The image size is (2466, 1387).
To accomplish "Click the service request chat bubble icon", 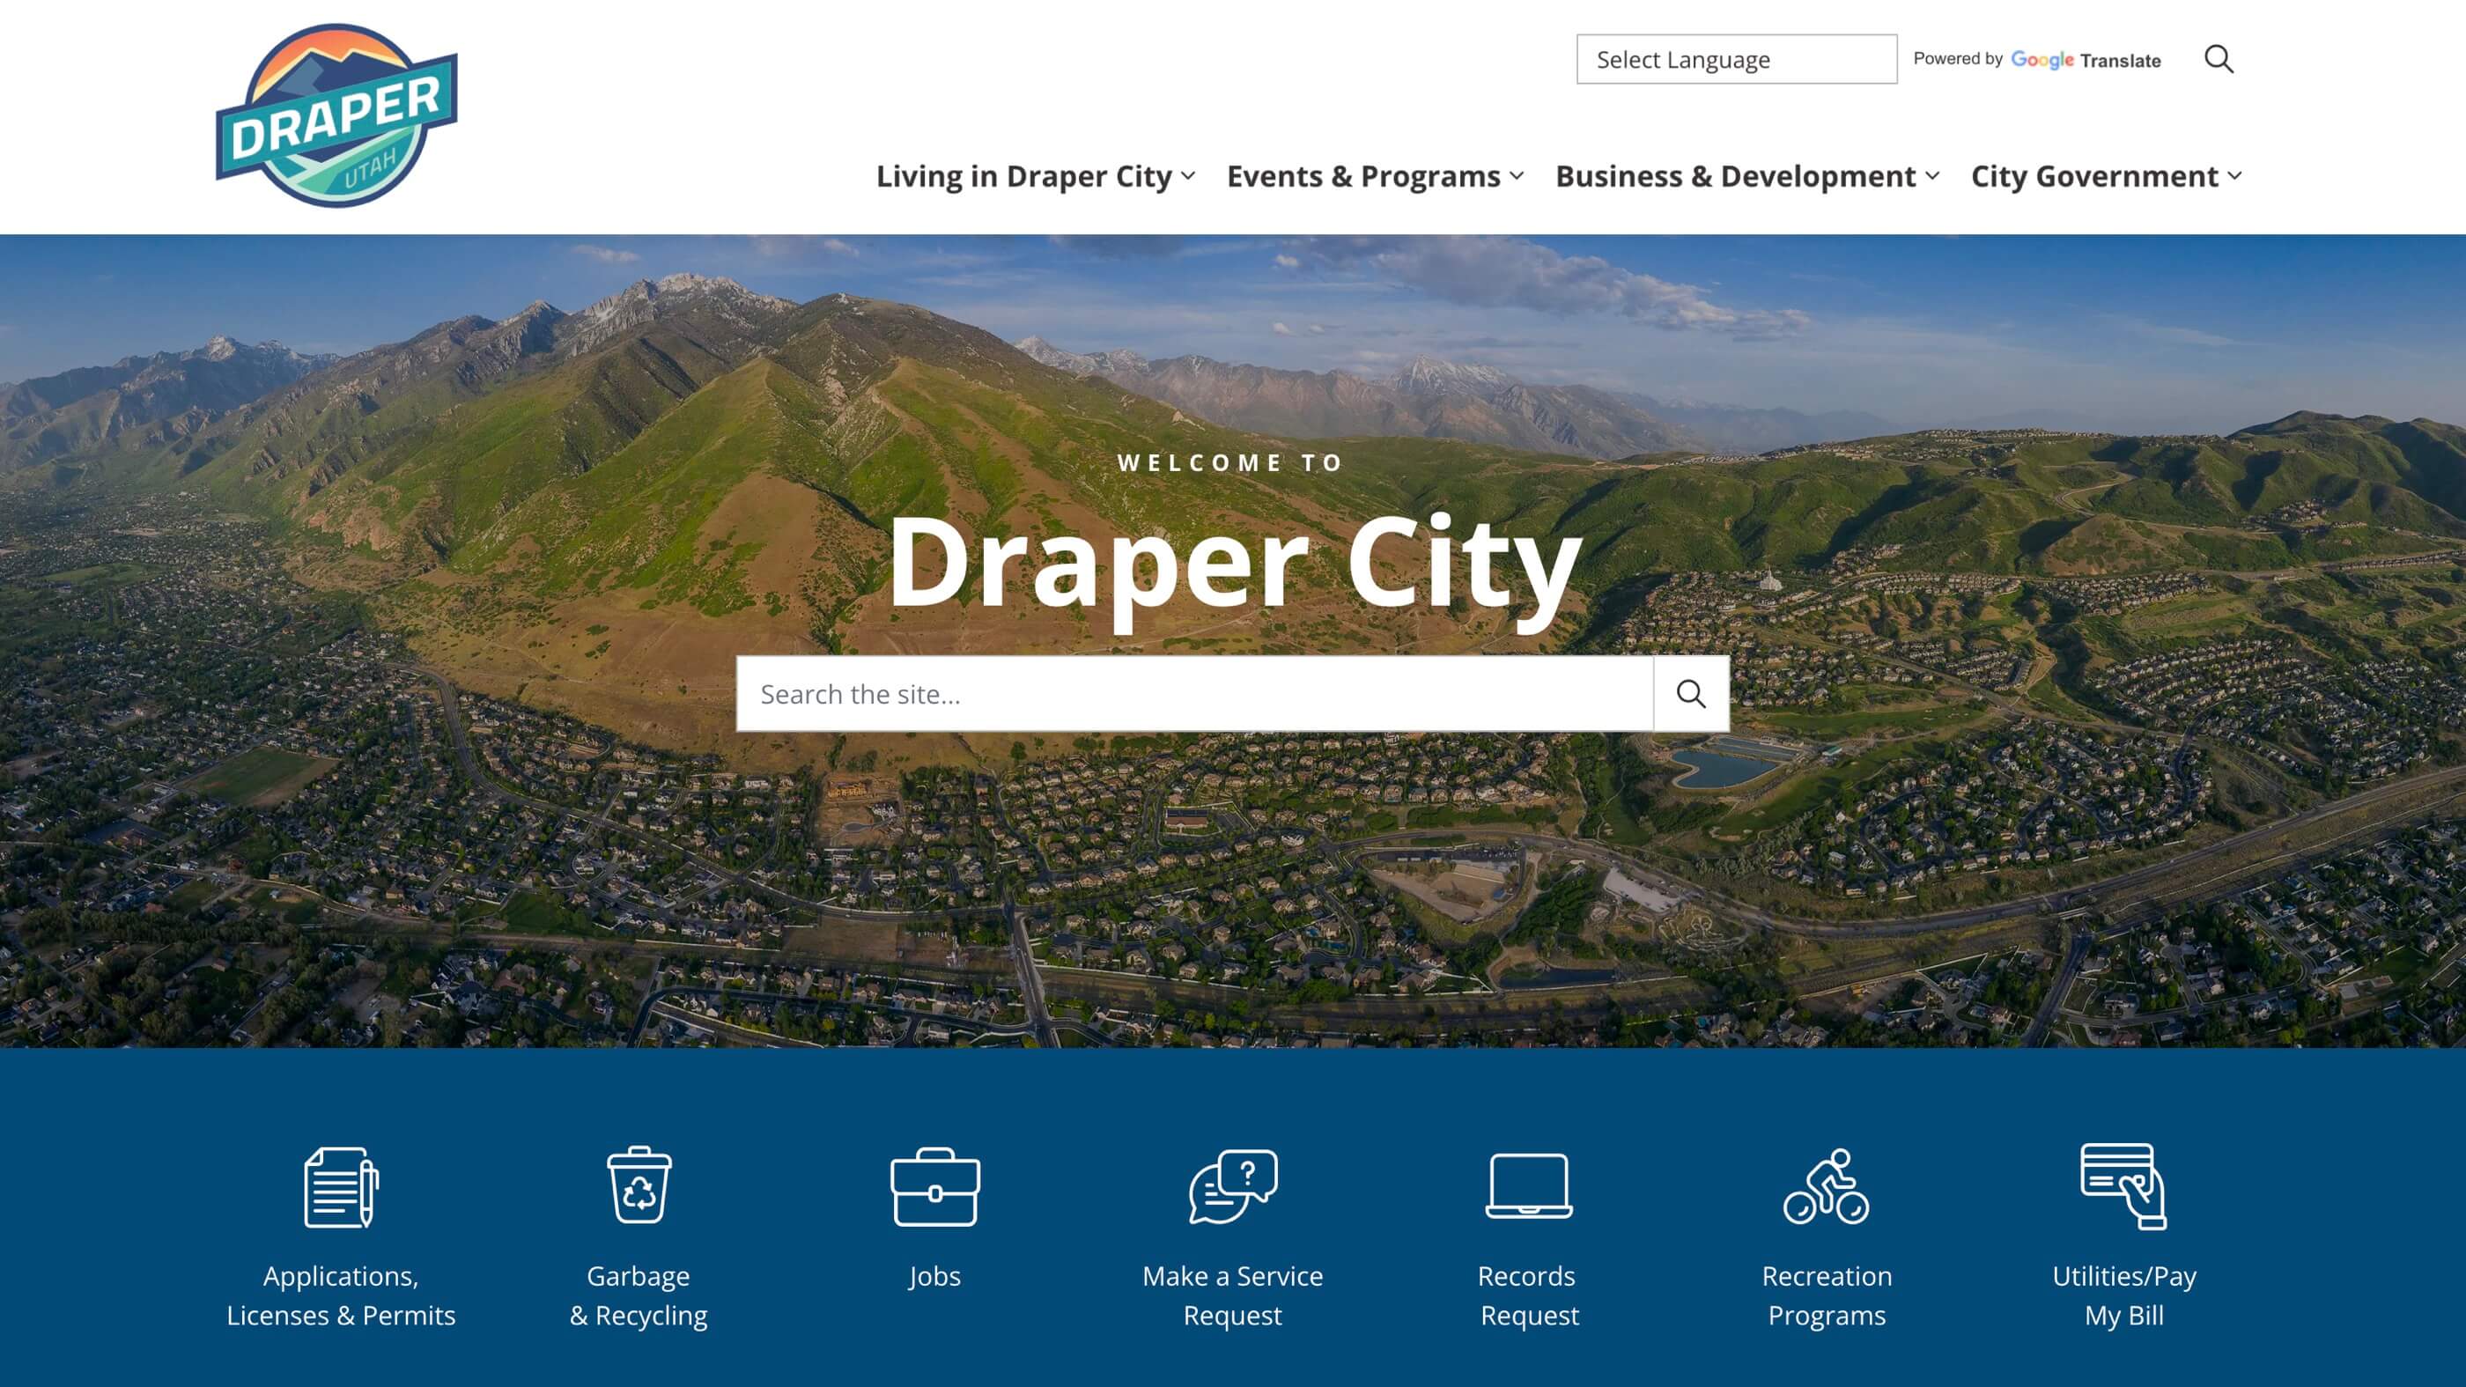I will tap(1233, 1187).
